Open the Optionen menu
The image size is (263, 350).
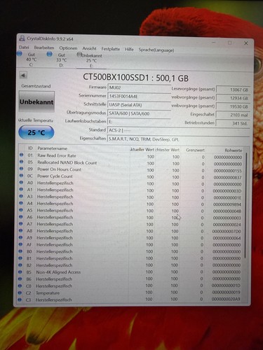[68, 48]
